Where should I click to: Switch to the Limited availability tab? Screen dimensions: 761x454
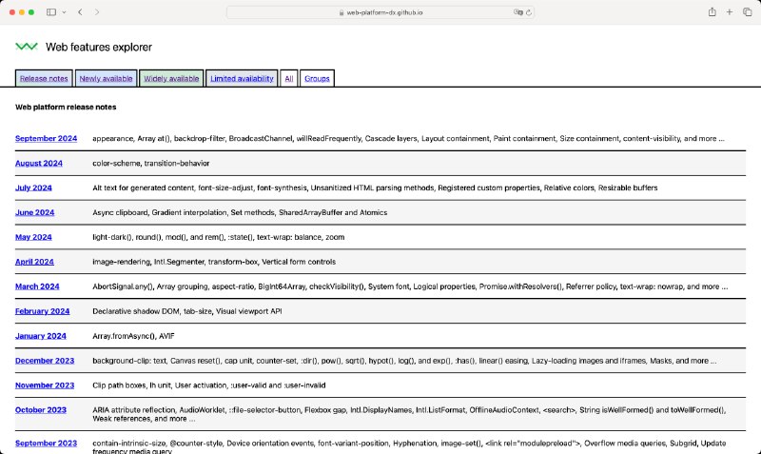[x=242, y=79]
